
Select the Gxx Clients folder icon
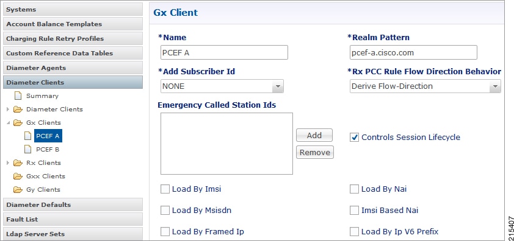tap(18, 176)
